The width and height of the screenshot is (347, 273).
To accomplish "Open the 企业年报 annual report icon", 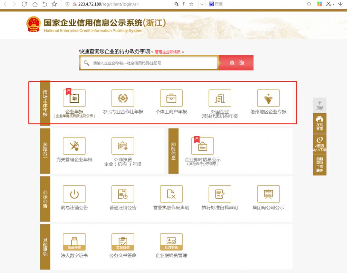I will (74, 98).
